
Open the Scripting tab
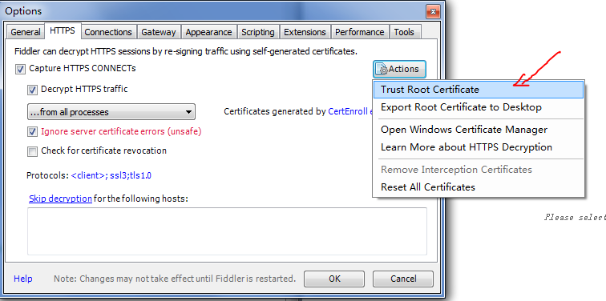[x=258, y=32]
